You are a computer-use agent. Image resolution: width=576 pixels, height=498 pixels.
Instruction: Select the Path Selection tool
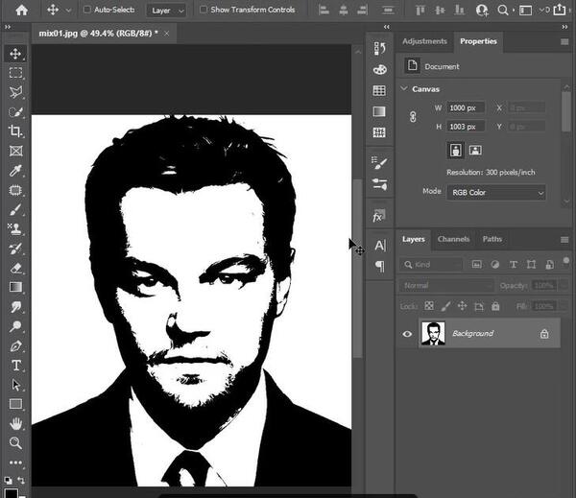pyautogui.click(x=15, y=385)
